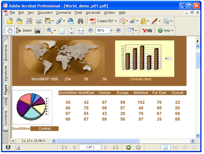The image size is (204, 154).
Task: Expand the Help button dropdown arrow
Action: pos(172,31)
